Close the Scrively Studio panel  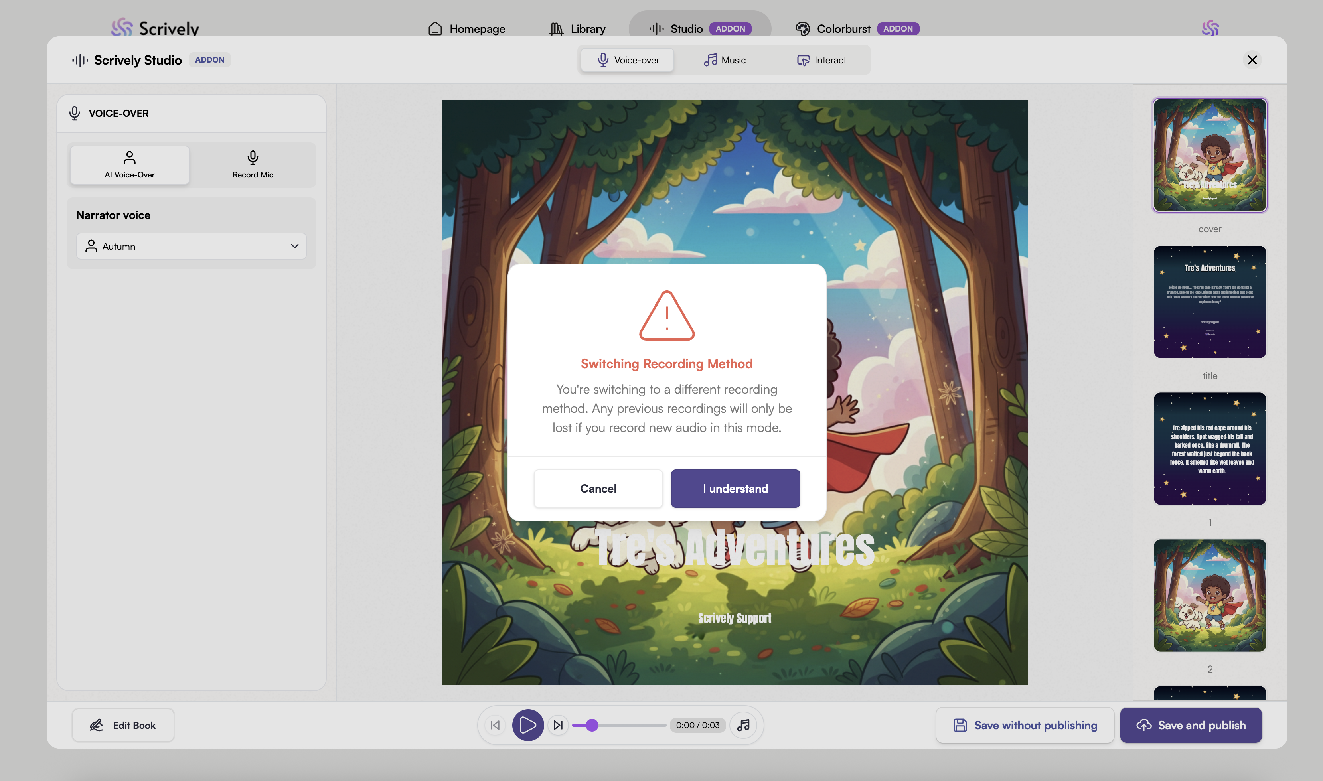tap(1252, 60)
